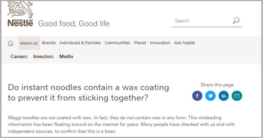
Task: Select the Innovation navigation item
Action: [x=160, y=43]
